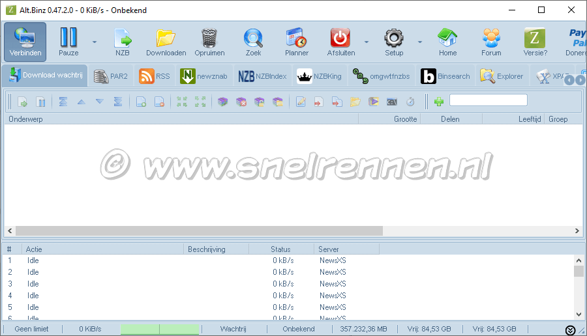Open the Binsearch tab
The width and height of the screenshot is (587, 336).
pos(445,76)
